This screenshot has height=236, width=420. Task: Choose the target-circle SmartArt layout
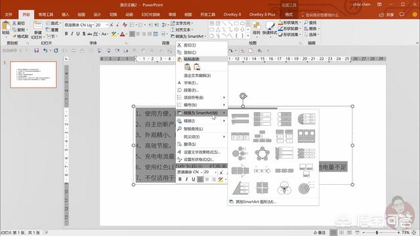(x=306, y=187)
